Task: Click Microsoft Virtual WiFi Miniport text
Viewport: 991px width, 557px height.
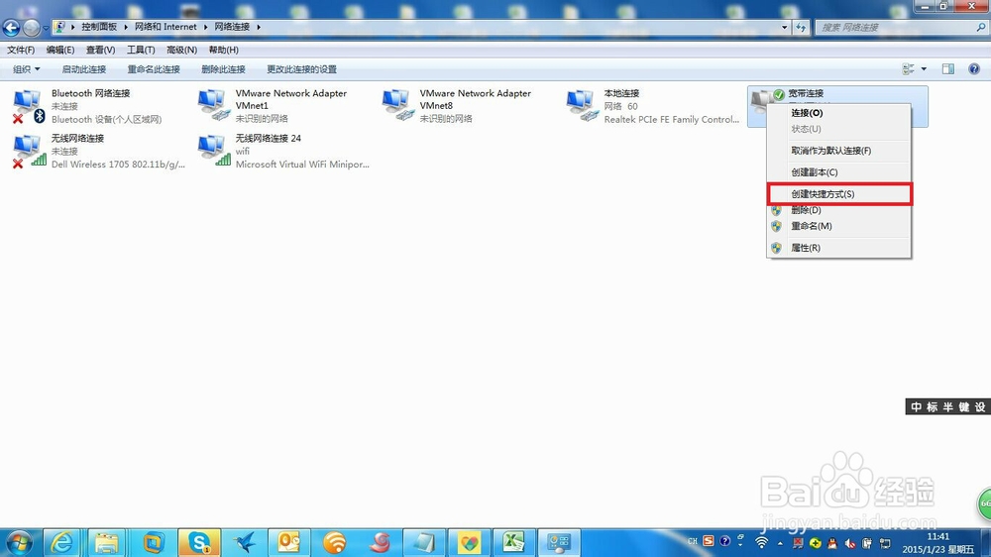Action: 302,164
